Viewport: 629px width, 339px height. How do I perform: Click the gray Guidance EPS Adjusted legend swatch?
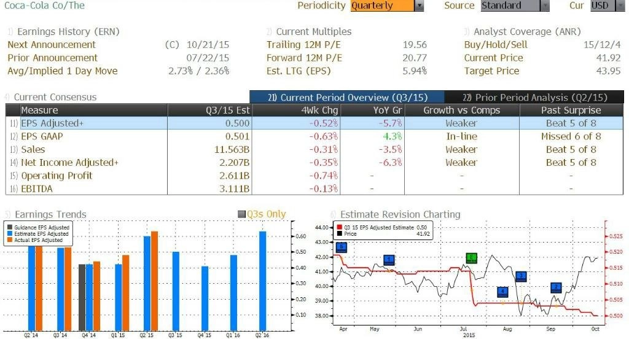(x=10, y=227)
